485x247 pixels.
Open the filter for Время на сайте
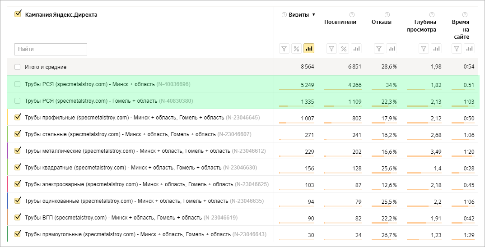(x=457, y=49)
